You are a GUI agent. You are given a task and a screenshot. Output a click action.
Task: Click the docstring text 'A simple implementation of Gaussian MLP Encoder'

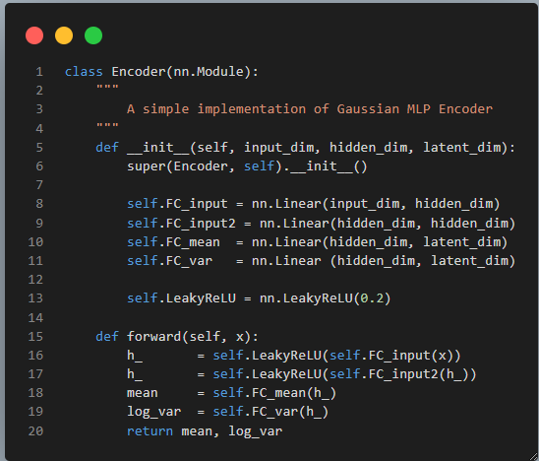pyautogui.click(x=310, y=109)
